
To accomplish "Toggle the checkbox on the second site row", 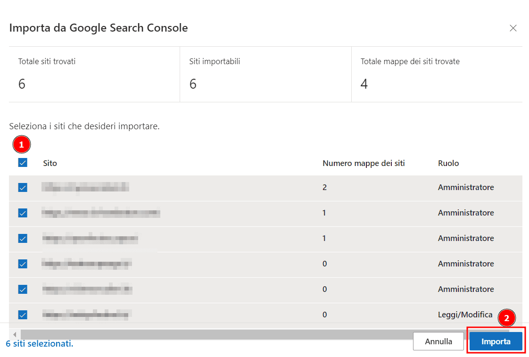I will coord(22,213).
